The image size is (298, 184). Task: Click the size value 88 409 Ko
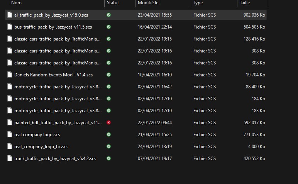point(256,86)
